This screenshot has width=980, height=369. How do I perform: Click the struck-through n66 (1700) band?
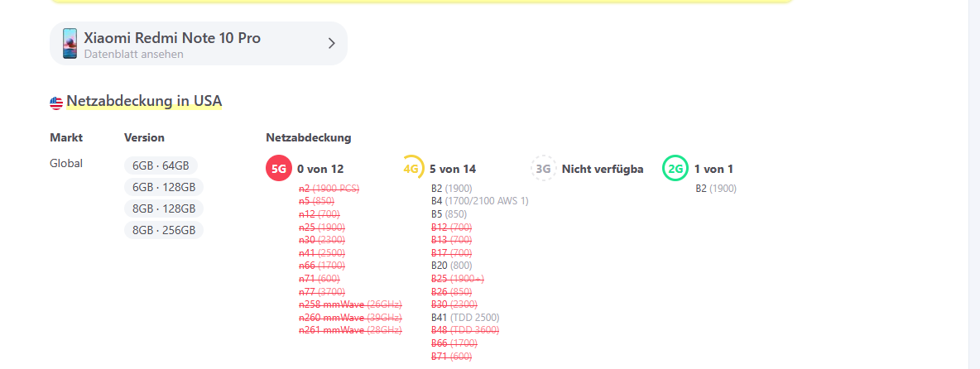[x=322, y=266]
